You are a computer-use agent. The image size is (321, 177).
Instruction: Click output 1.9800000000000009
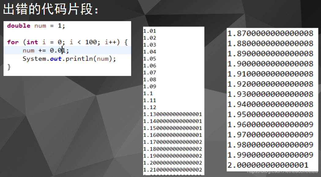point(271,145)
